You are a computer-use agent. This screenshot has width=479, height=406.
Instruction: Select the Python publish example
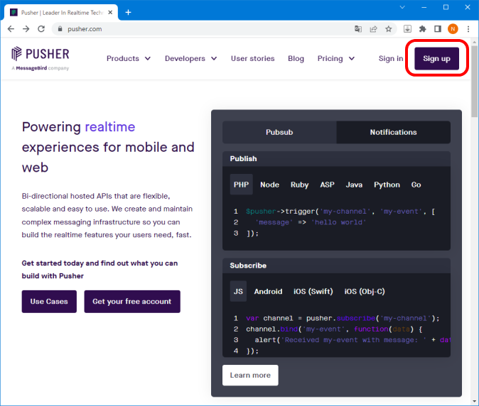pyautogui.click(x=387, y=185)
